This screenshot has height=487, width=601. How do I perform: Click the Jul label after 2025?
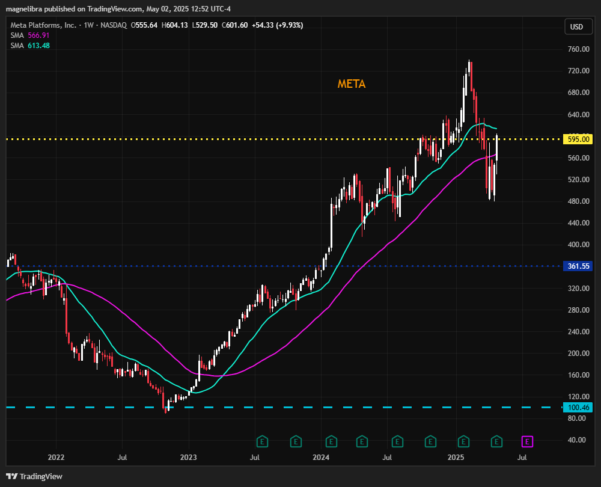pyautogui.click(x=522, y=458)
